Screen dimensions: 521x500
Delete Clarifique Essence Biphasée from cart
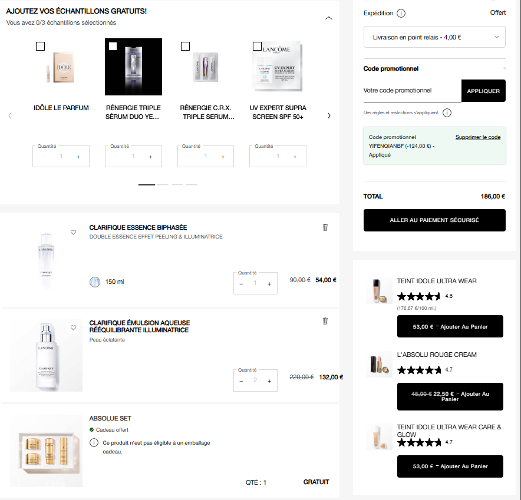325,227
